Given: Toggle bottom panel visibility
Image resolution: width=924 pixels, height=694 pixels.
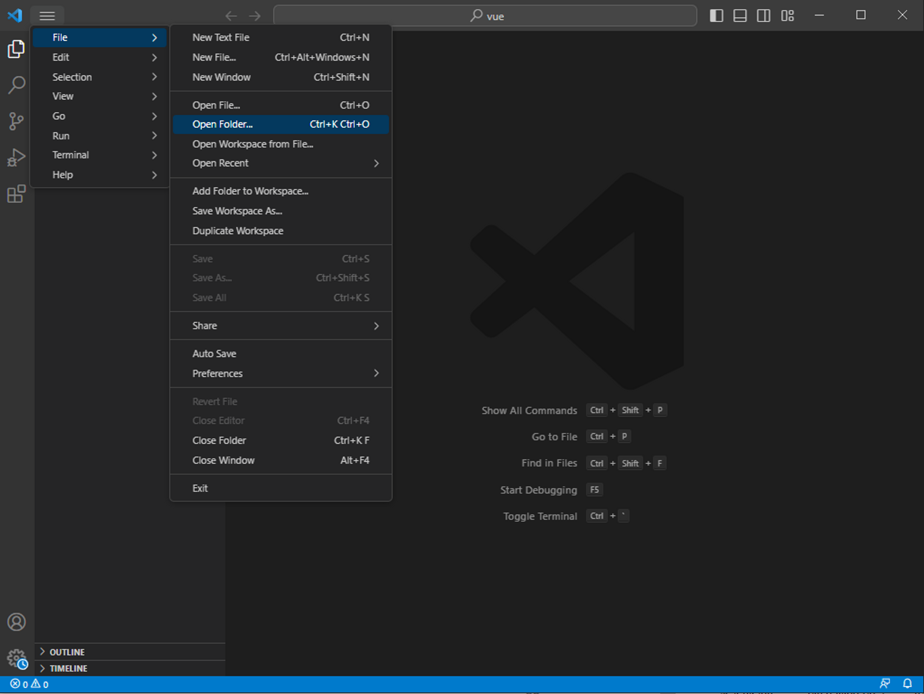Looking at the screenshot, I should [x=740, y=16].
